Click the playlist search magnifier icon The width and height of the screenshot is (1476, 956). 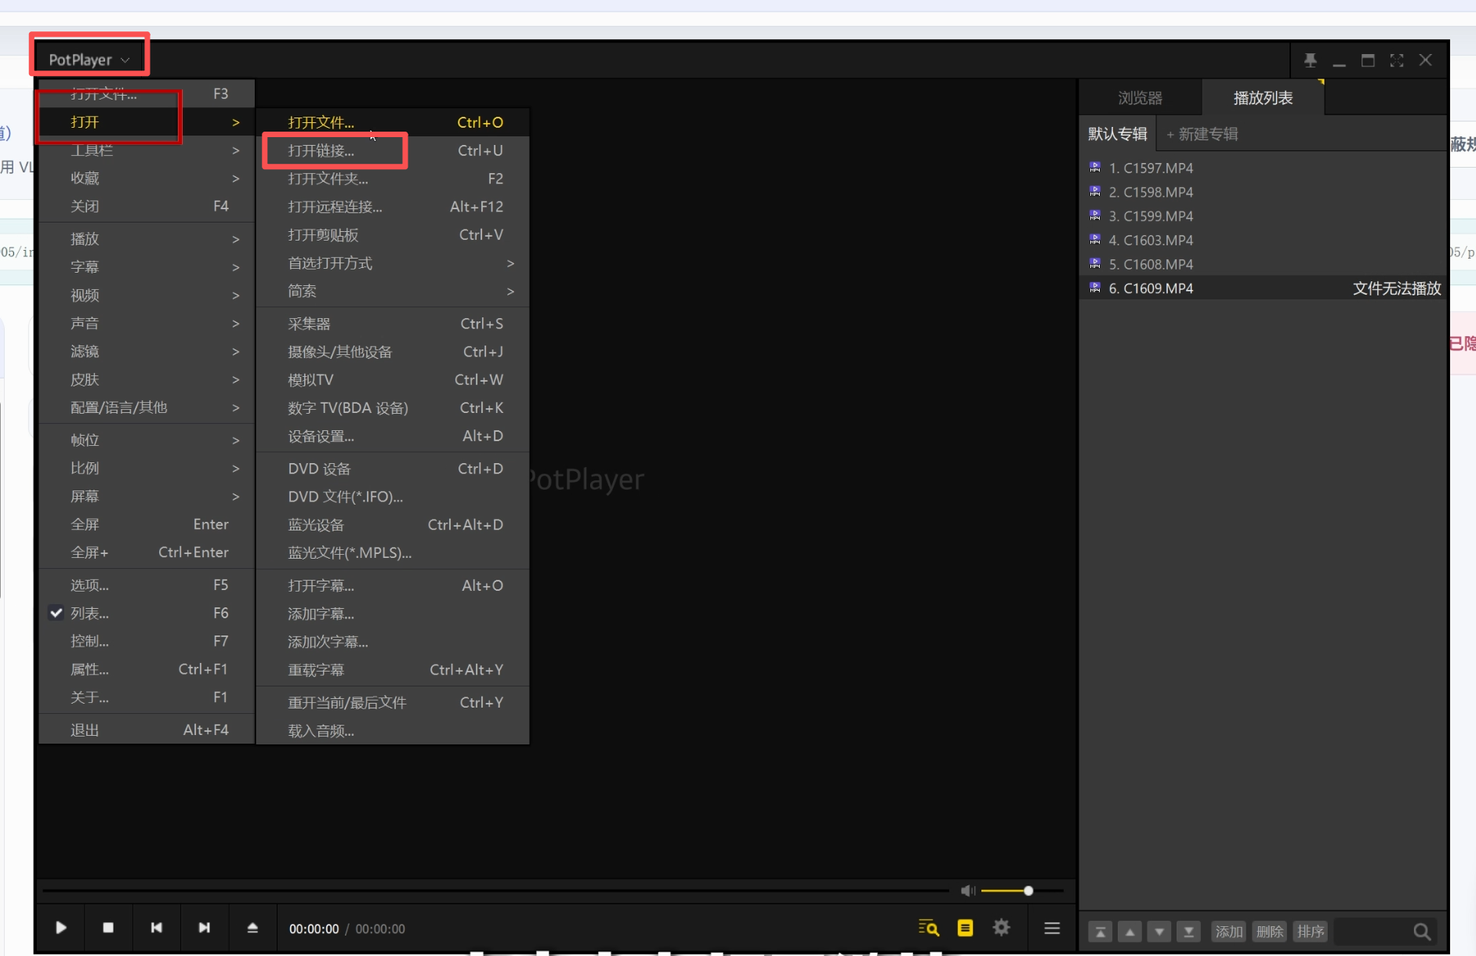pos(1422,932)
